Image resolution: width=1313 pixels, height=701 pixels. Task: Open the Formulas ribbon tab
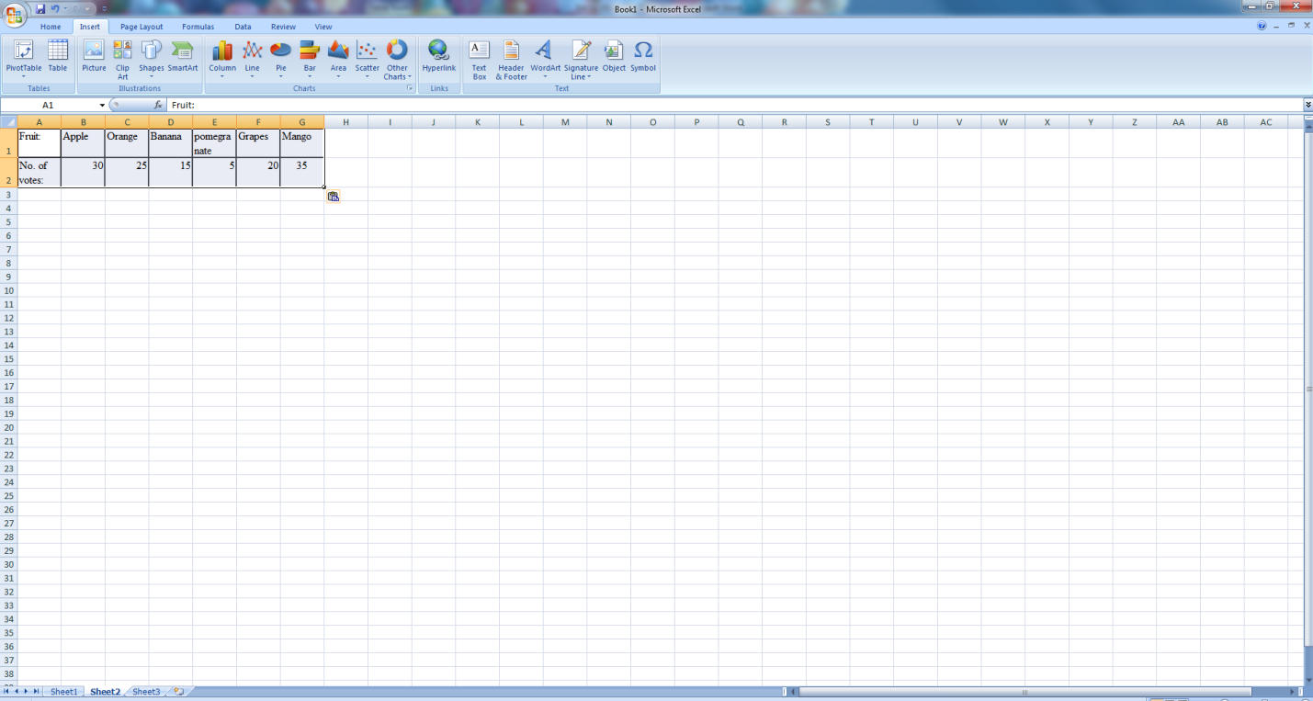click(x=198, y=27)
